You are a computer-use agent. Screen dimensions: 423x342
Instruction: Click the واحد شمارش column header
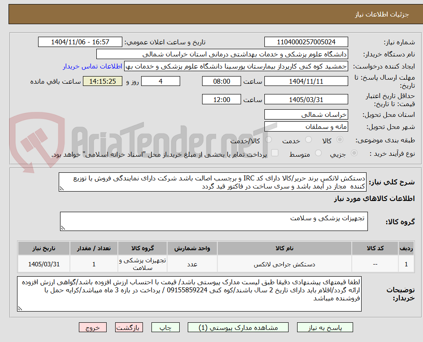(x=192, y=248)
